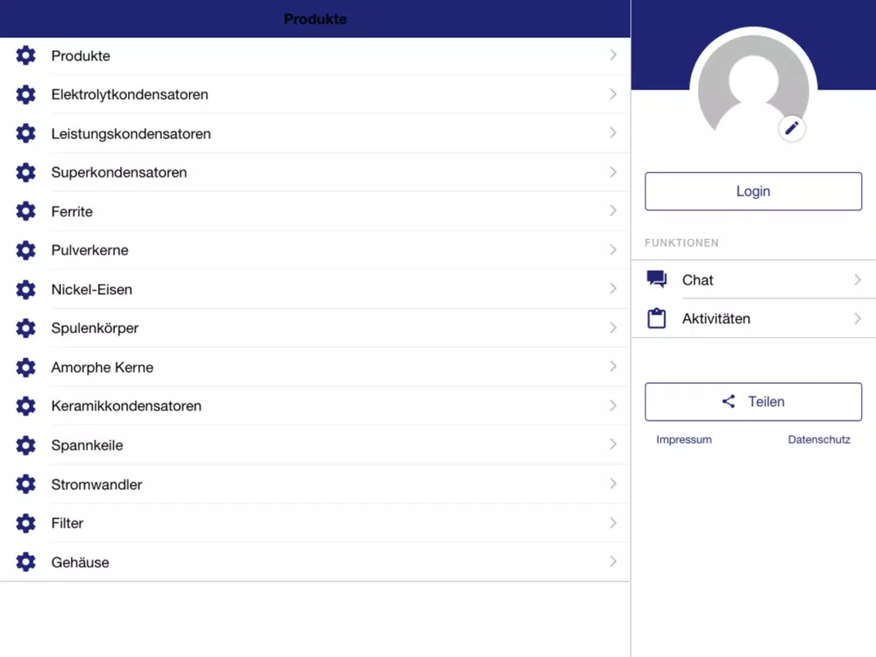Expand the Produkte row chevron
This screenshot has height=657, width=876.
pos(613,55)
